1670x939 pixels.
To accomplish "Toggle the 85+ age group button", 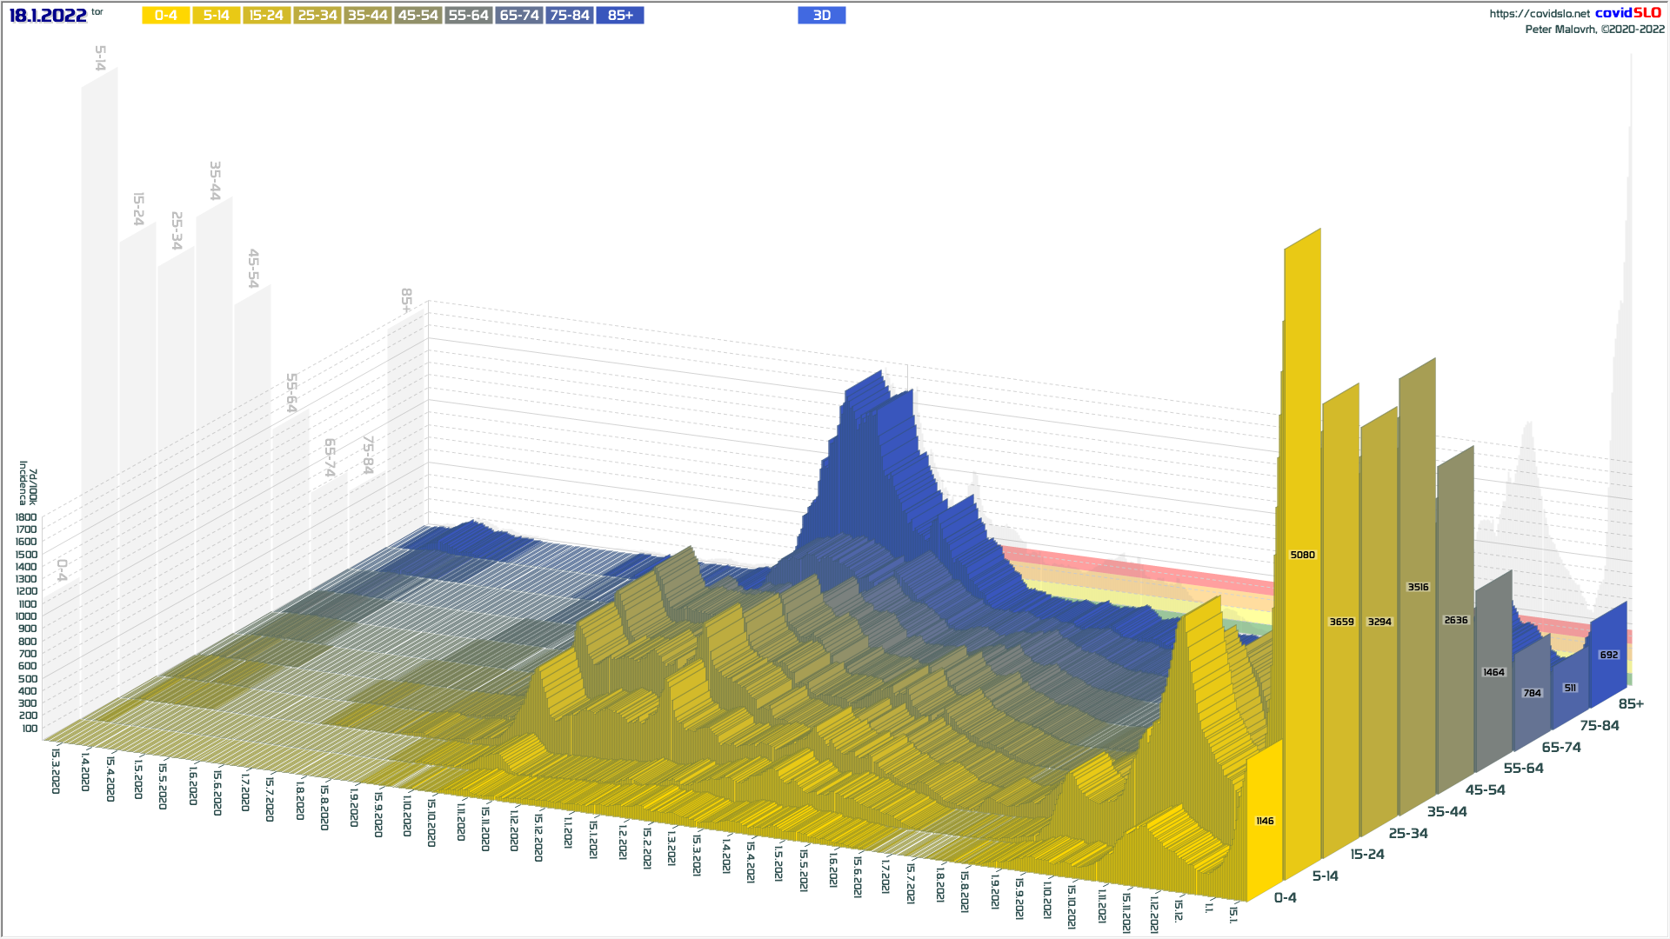I will point(620,16).
